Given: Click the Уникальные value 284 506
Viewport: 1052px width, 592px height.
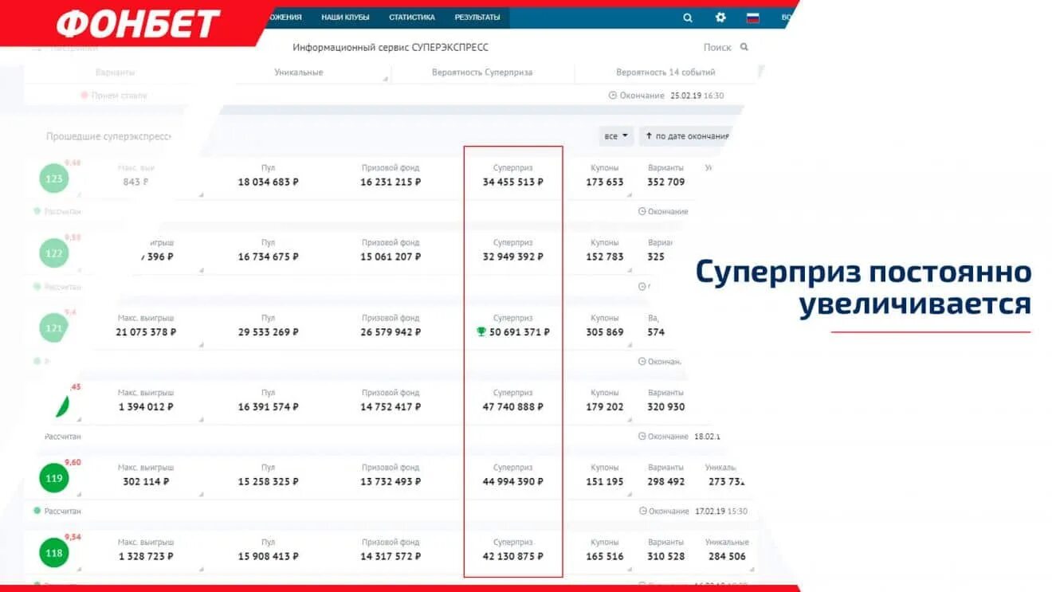Looking at the screenshot, I should (x=727, y=556).
